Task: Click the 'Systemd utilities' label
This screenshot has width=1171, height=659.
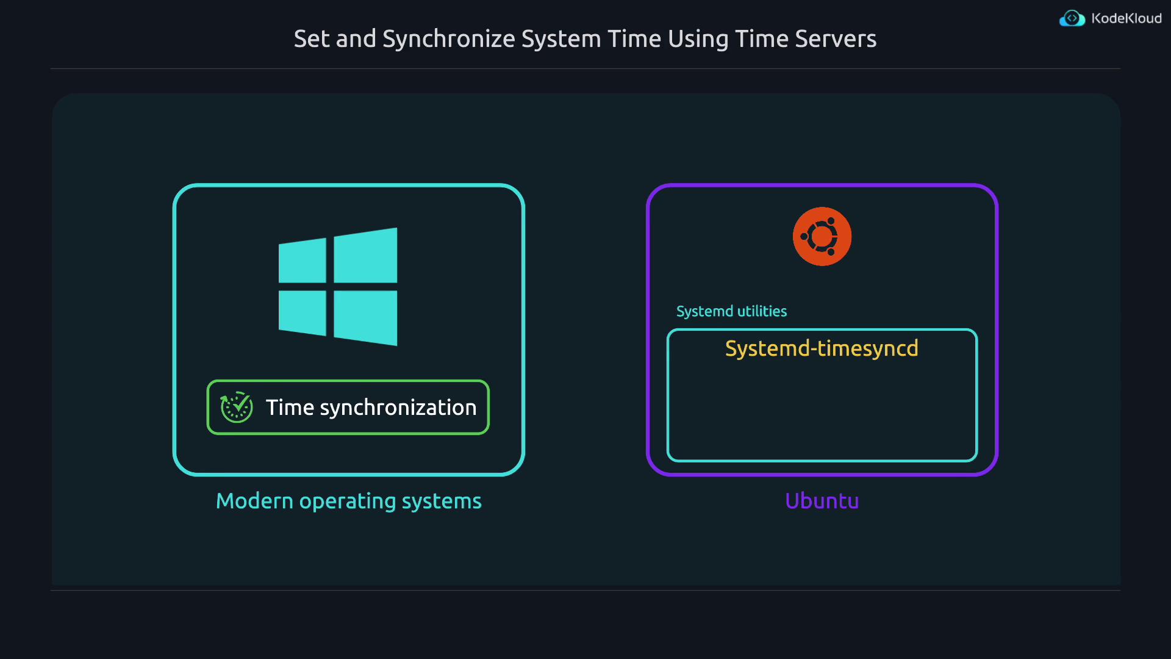Action: pyautogui.click(x=731, y=311)
